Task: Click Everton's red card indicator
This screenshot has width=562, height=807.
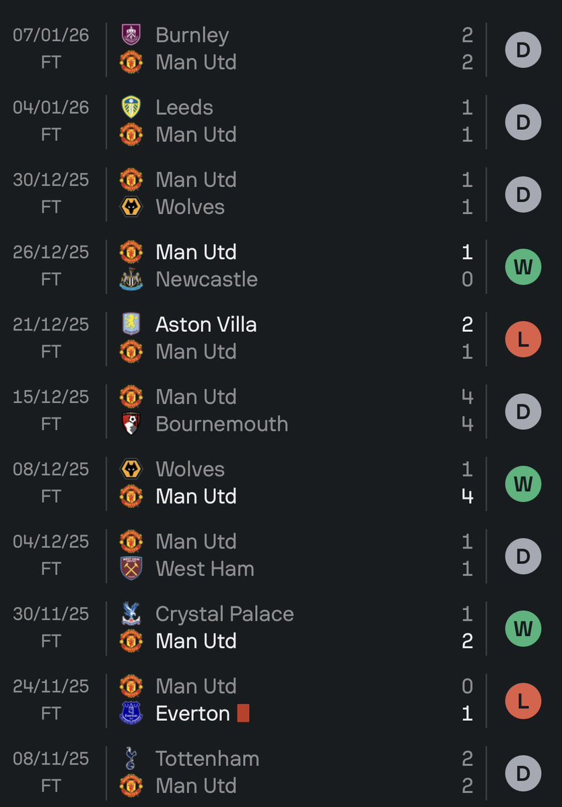Action: click(x=243, y=713)
